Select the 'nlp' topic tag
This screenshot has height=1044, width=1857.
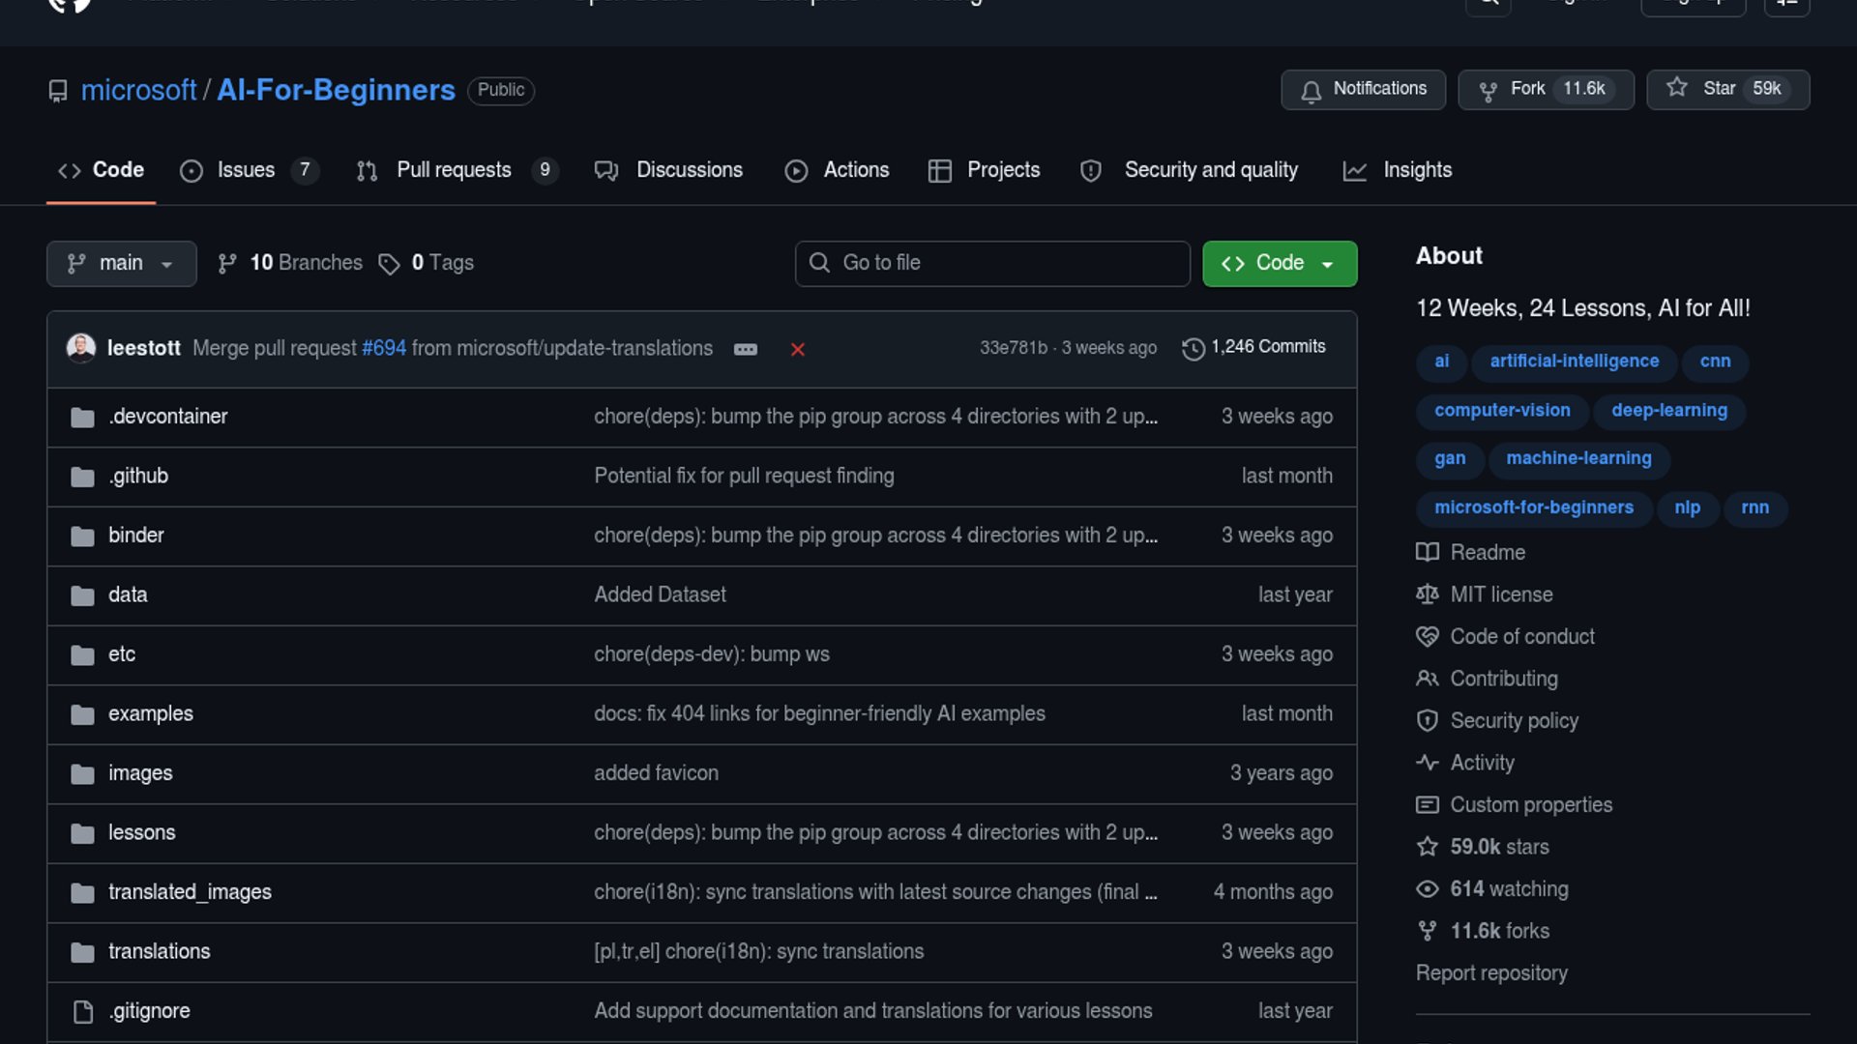(1687, 508)
